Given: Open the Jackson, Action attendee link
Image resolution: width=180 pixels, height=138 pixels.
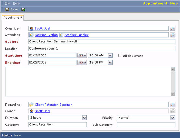Looking at the screenshot, I should tap(46, 35).
